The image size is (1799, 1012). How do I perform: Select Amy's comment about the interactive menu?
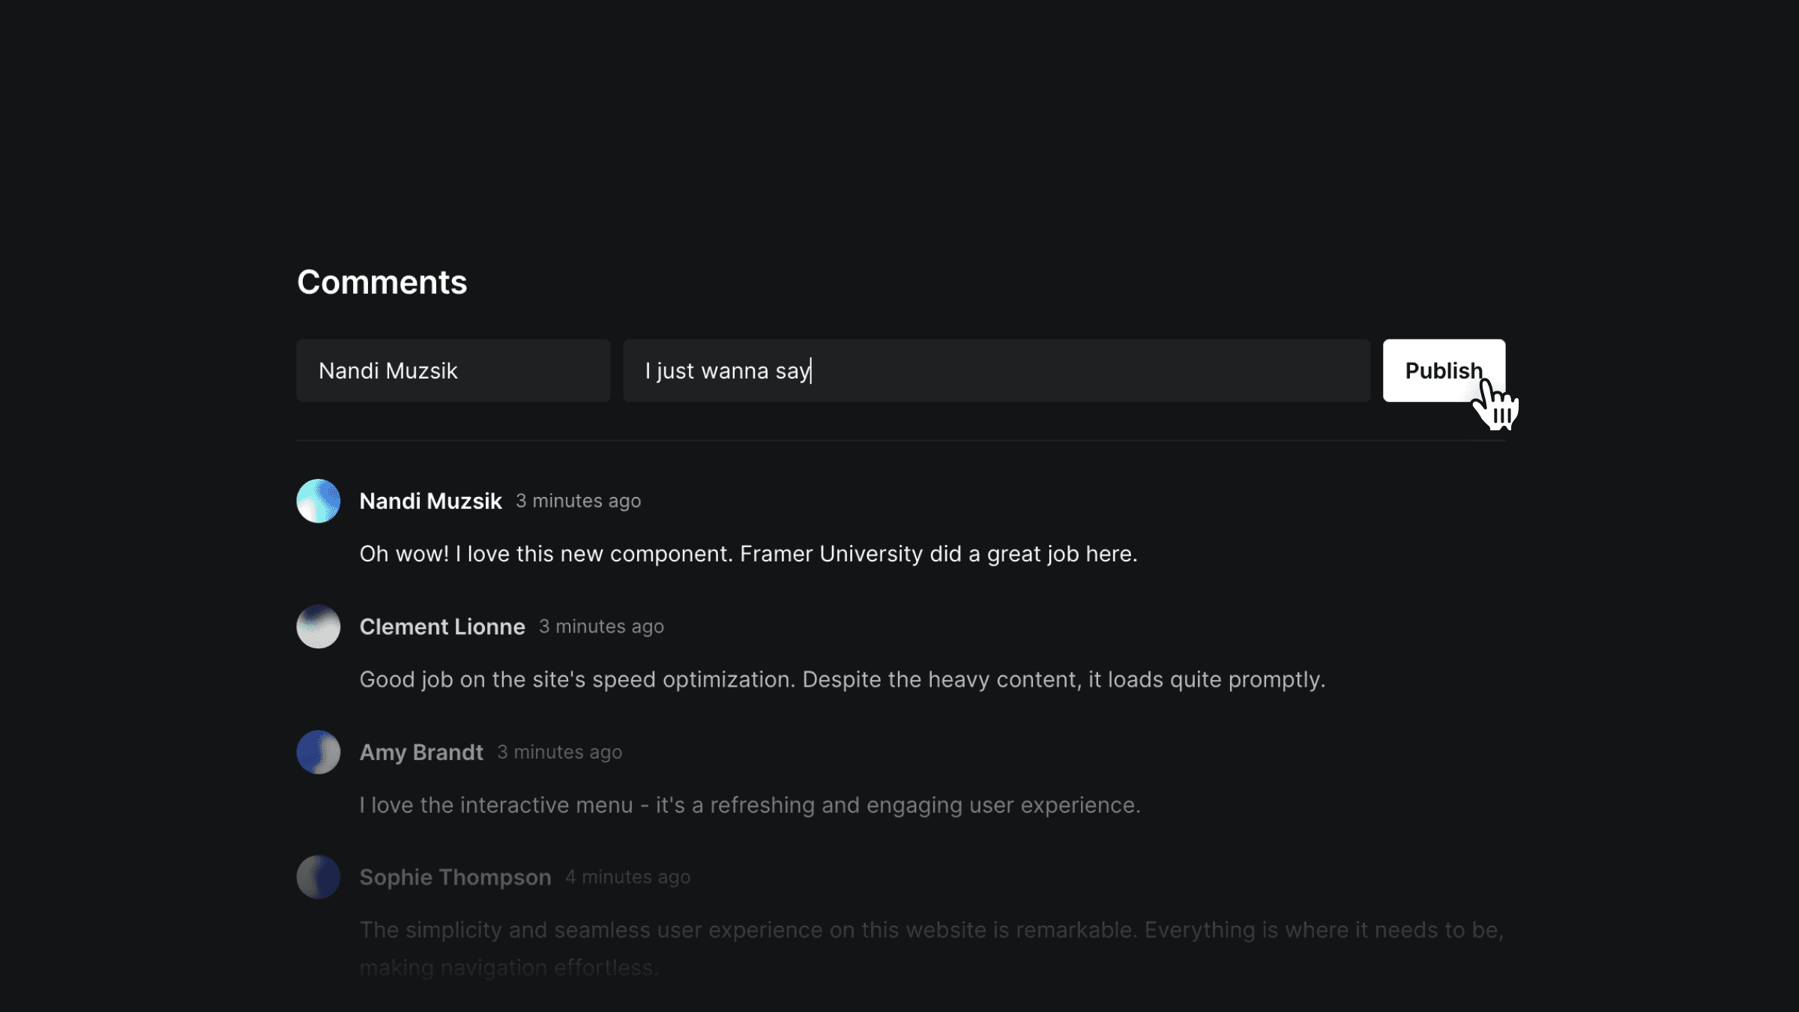tap(750, 804)
